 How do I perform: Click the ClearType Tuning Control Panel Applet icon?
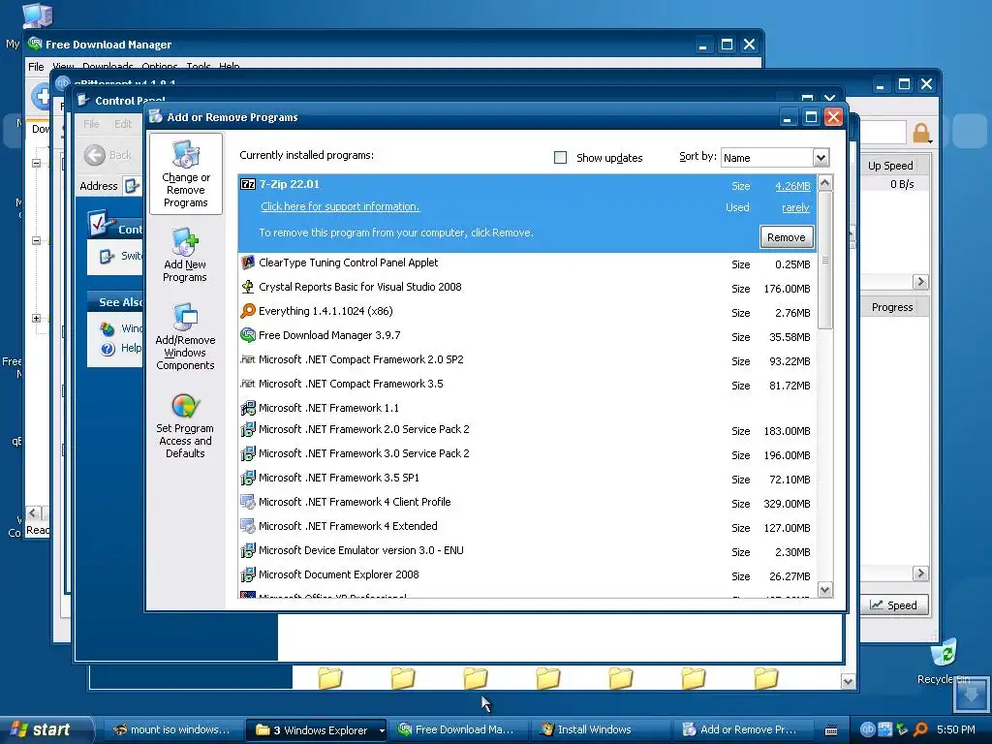click(x=248, y=263)
